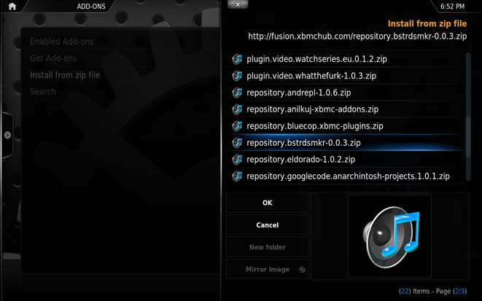Open the Search menu item
The image size is (482, 301).
[43, 92]
